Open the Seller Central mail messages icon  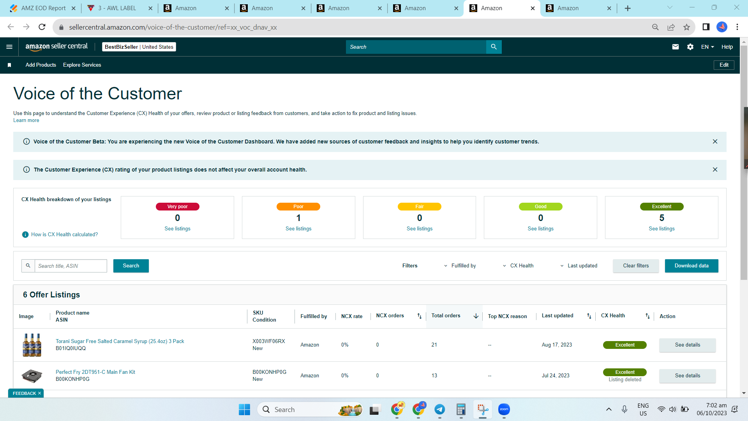[x=676, y=47]
